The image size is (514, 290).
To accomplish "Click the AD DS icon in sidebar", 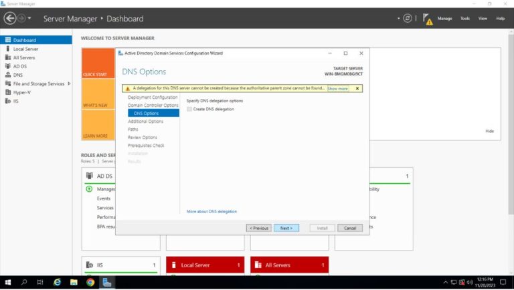I will tap(8, 65).
